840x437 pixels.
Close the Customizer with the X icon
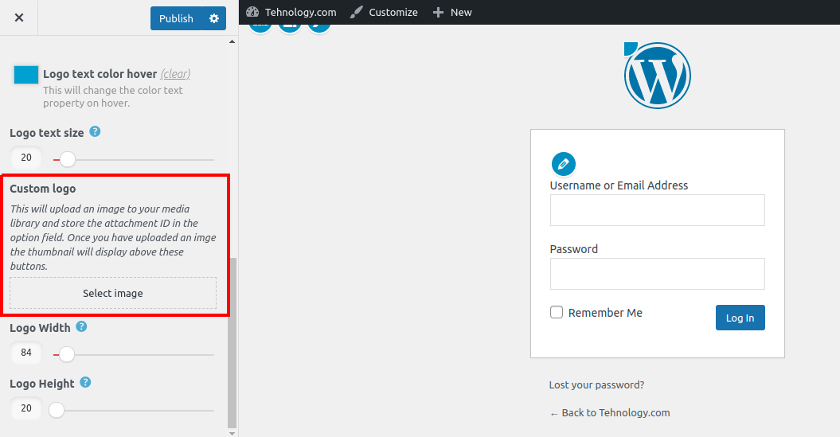[x=19, y=18]
